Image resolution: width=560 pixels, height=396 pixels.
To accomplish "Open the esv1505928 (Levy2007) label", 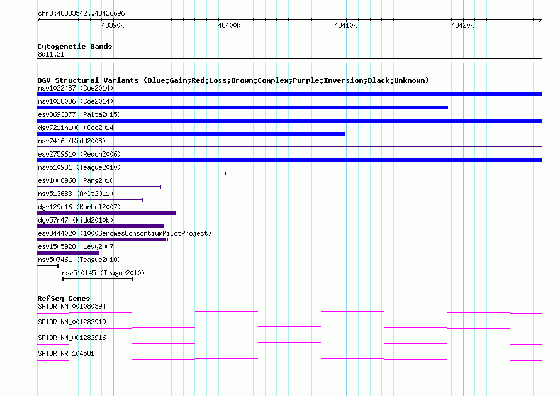I will point(77,246).
